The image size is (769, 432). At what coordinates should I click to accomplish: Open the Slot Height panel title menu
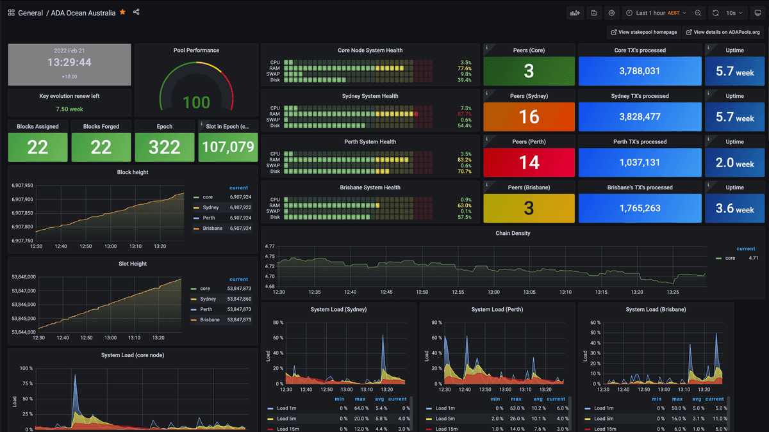tap(133, 264)
